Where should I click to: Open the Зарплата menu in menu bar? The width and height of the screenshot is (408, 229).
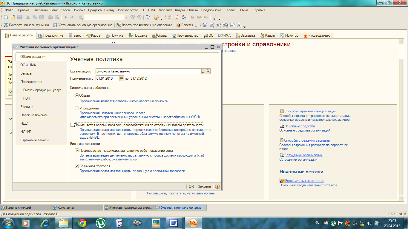(165, 10)
